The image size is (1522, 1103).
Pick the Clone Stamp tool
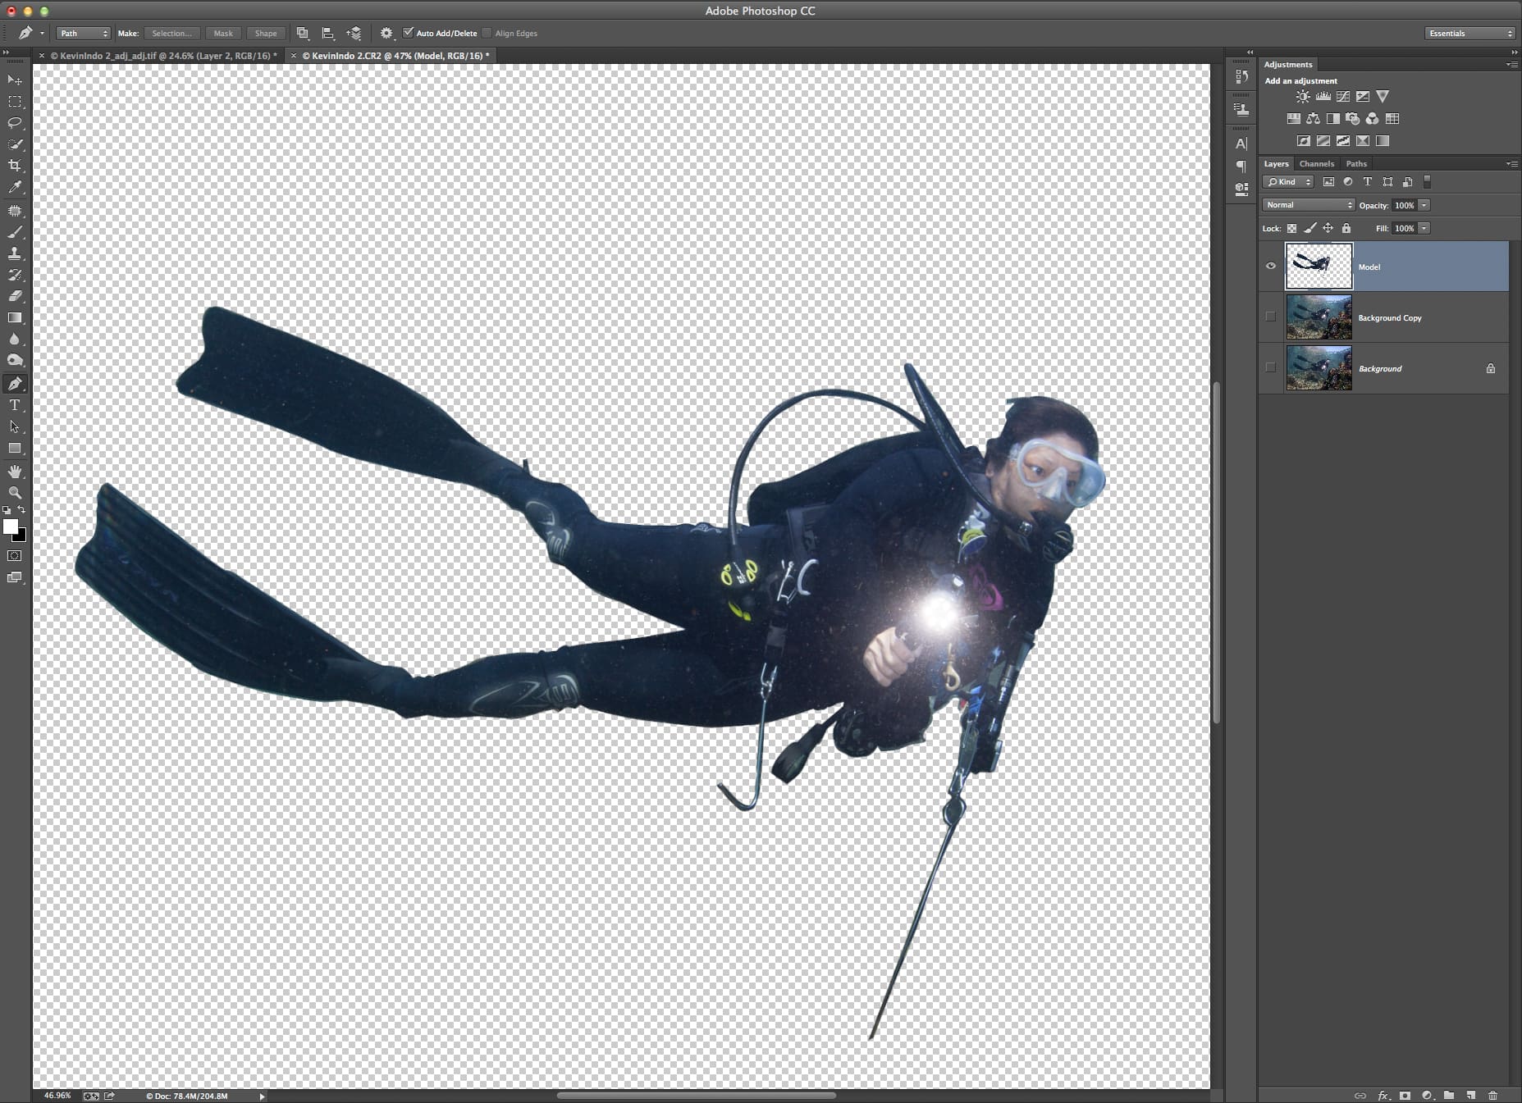tap(15, 253)
